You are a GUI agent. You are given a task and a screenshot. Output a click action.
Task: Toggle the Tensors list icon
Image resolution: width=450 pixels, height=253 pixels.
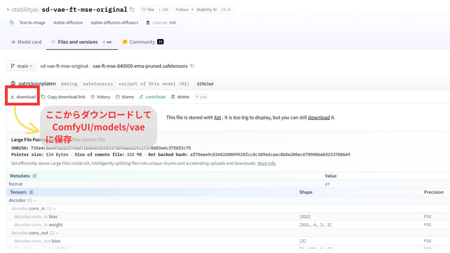point(31,192)
